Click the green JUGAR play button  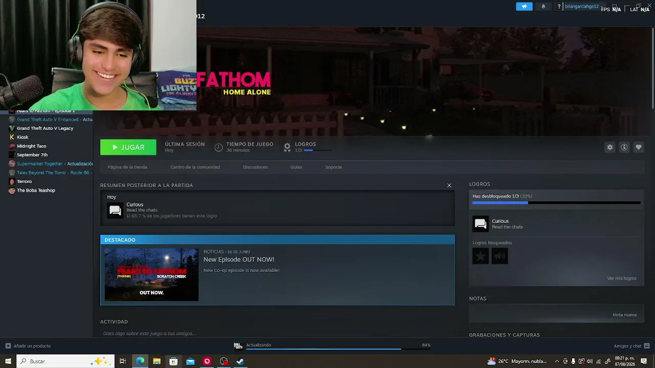(128, 147)
